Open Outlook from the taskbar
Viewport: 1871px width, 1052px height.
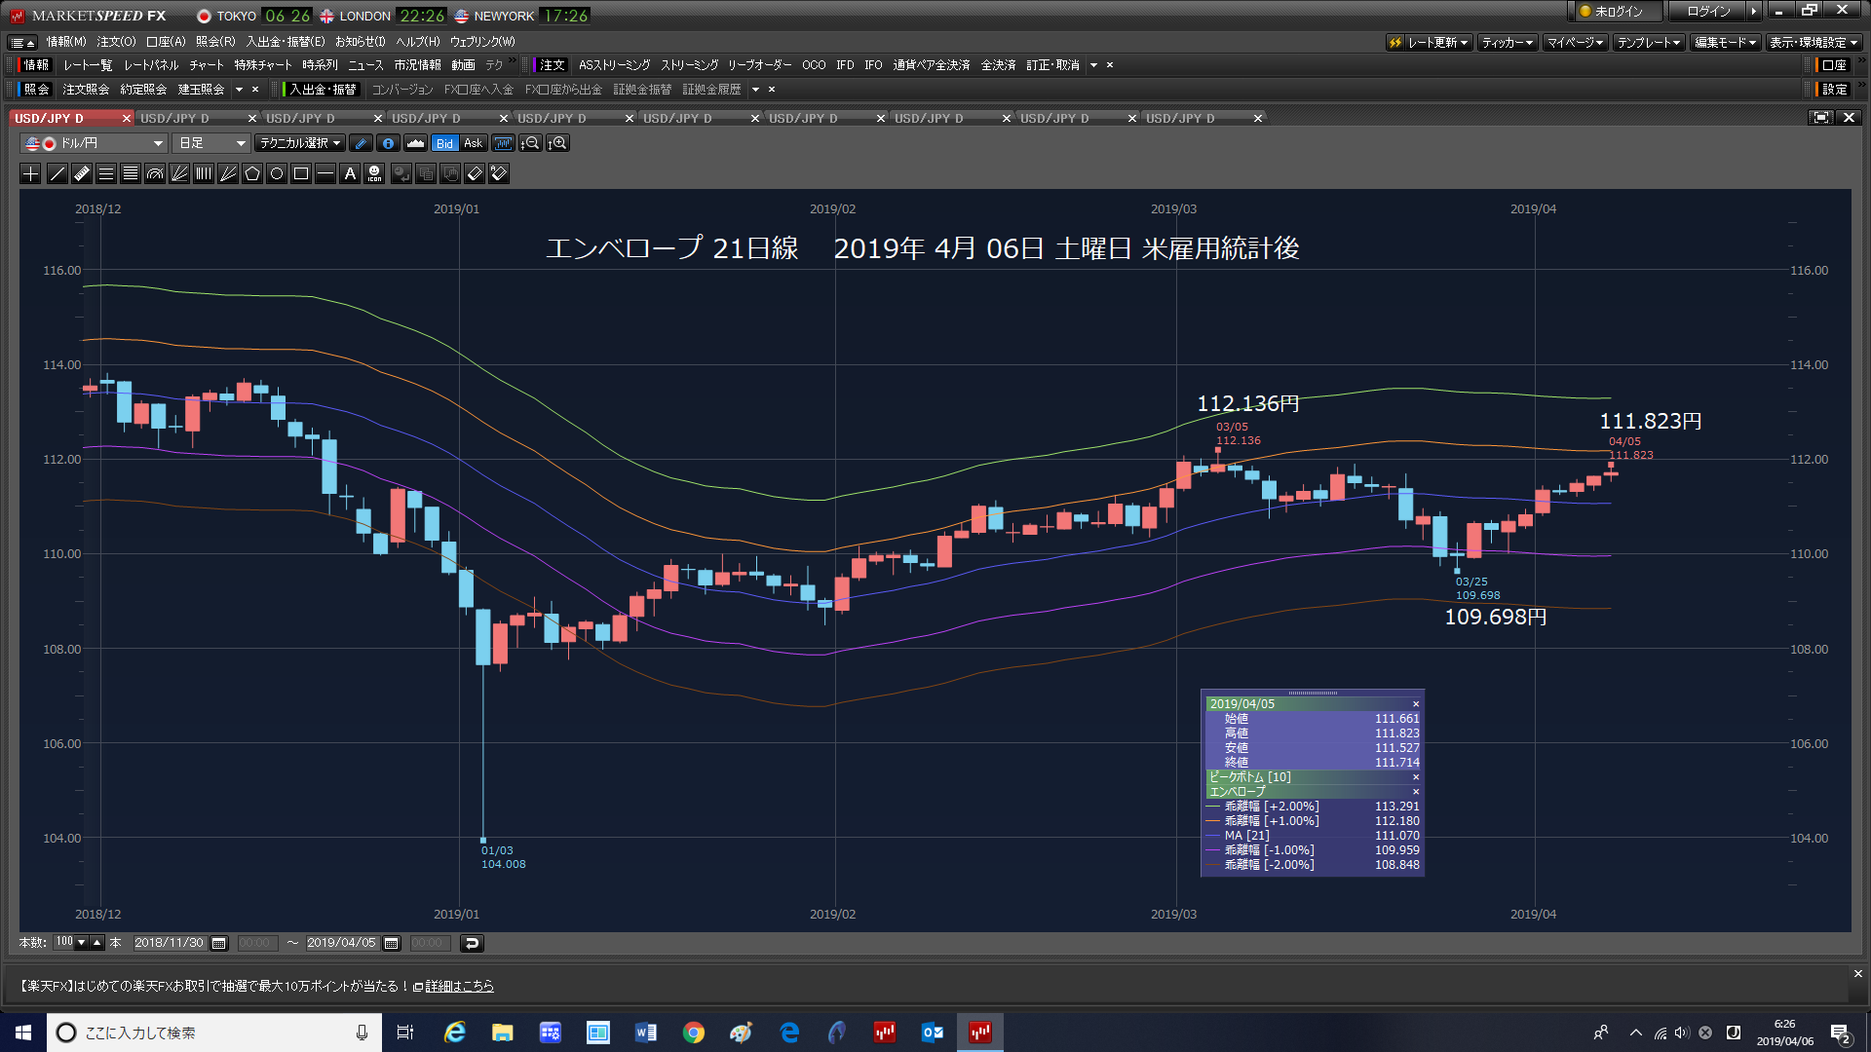point(933,1033)
